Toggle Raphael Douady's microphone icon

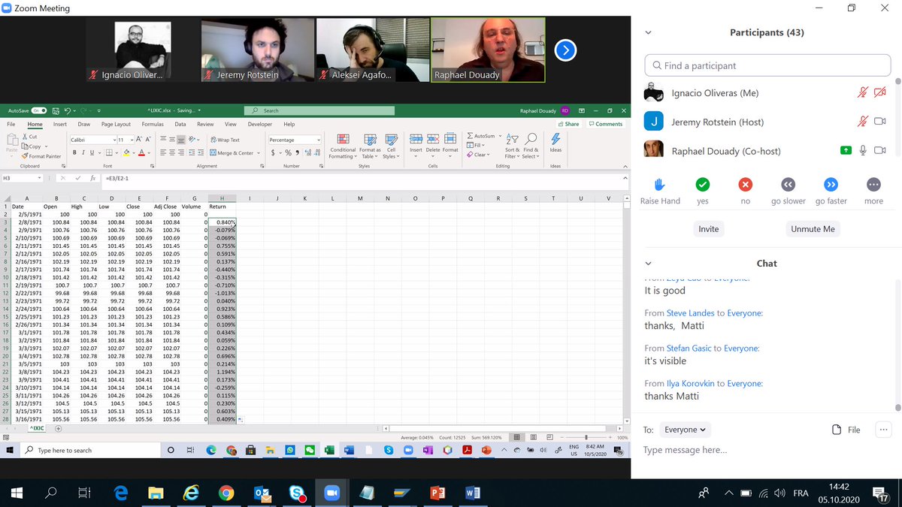[863, 150]
